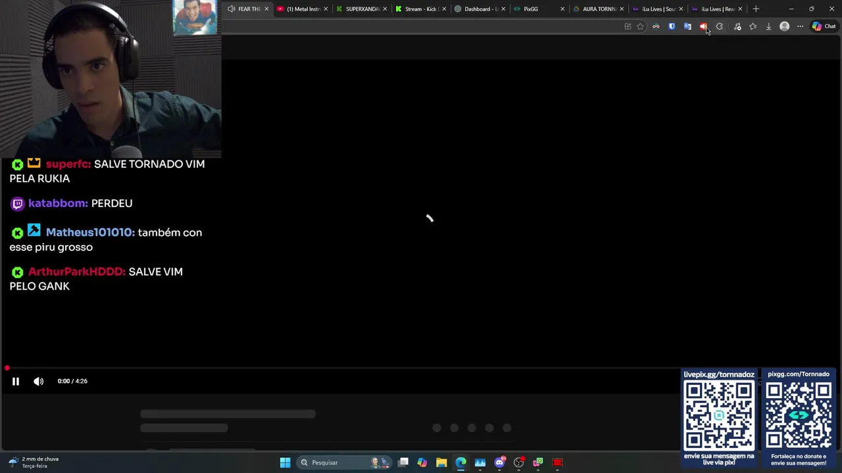
Task: Close the AURA TORNNADO tab
Action: click(622, 9)
